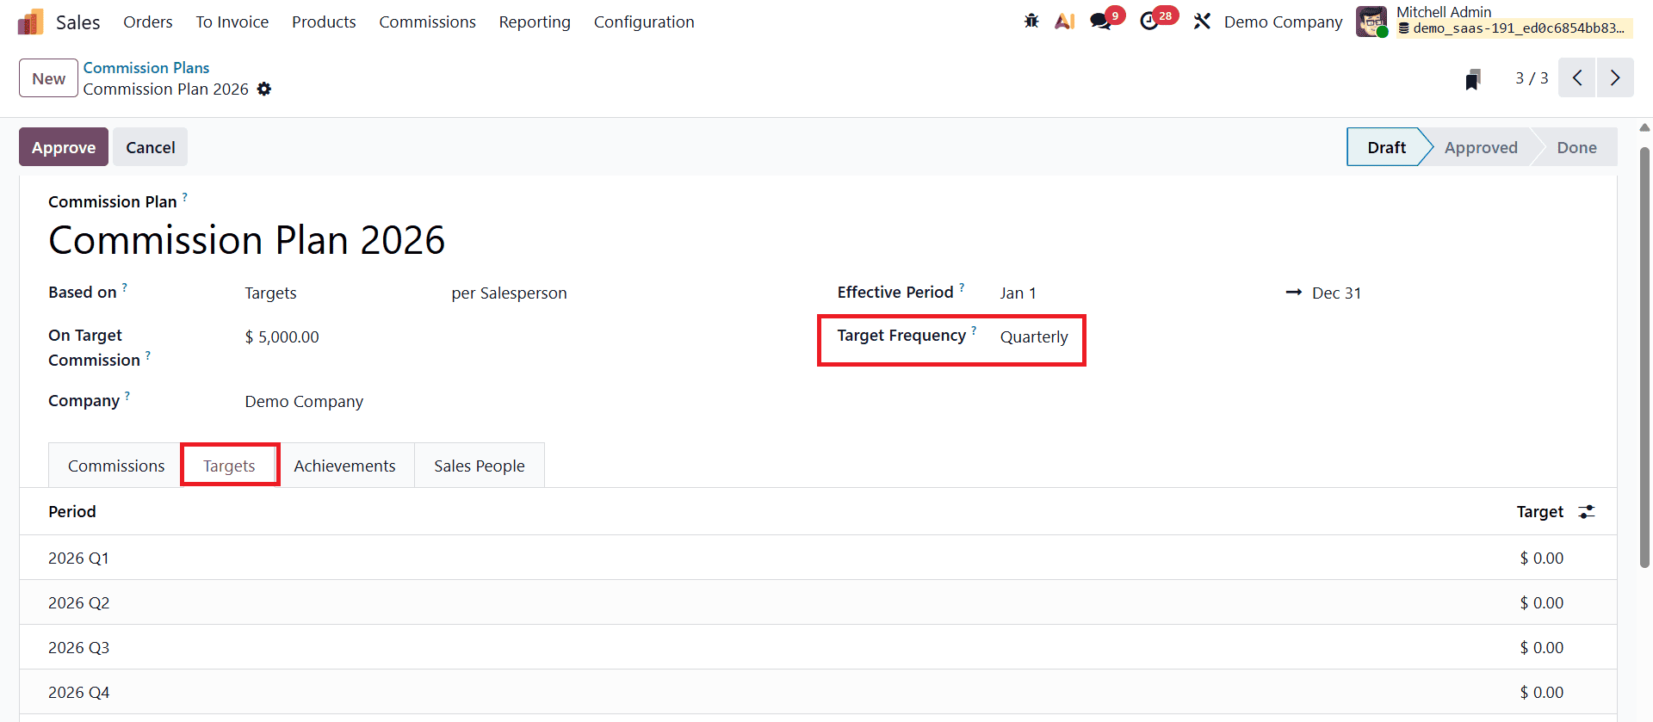Image resolution: width=1653 pixels, height=722 pixels.
Task: Click the Approve button
Action: [x=64, y=147]
